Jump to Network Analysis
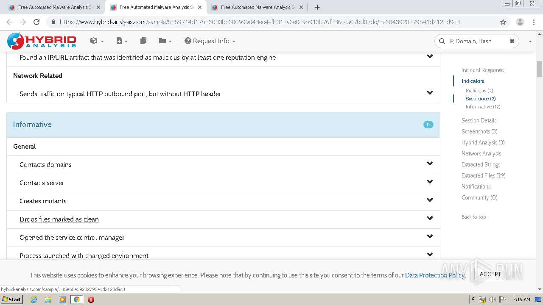543x305 pixels. (x=481, y=154)
